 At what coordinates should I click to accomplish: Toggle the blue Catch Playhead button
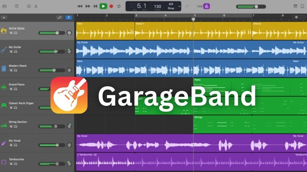(69, 18)
